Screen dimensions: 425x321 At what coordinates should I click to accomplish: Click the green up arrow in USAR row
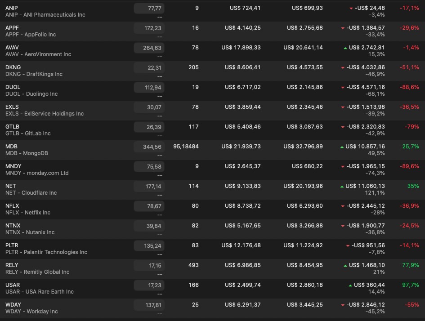pyautogui.click(x=350, y=285)
